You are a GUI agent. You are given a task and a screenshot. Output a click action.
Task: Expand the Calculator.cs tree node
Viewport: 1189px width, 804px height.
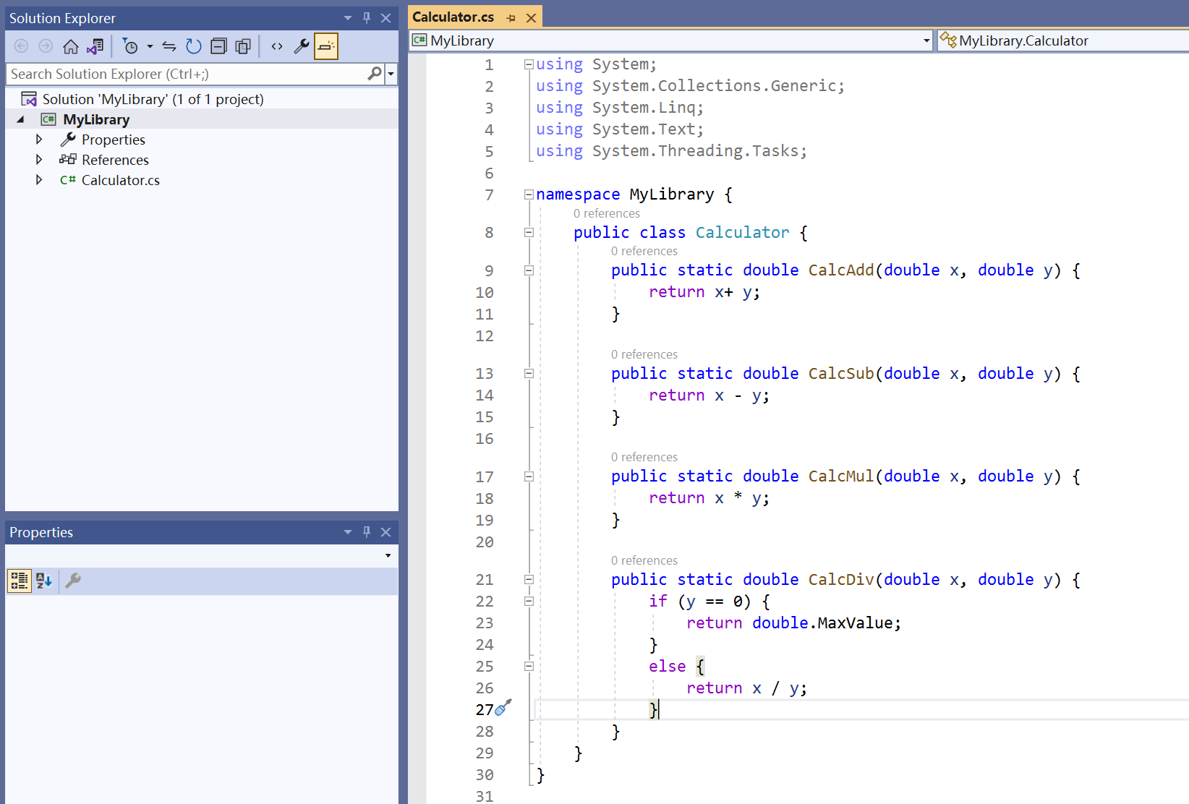coord(39,180)
